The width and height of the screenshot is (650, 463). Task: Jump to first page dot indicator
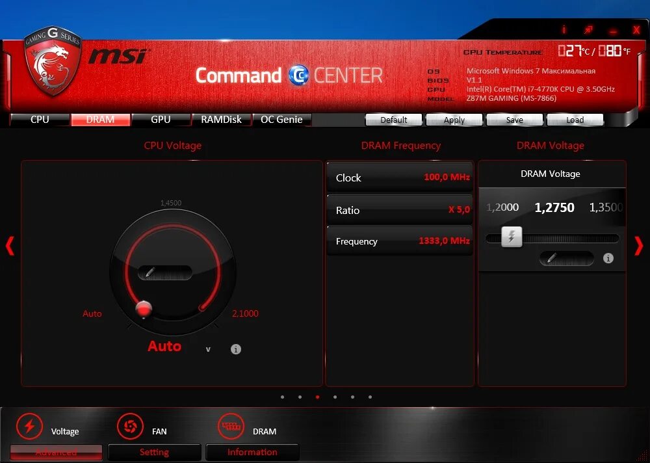coord(282,397)
